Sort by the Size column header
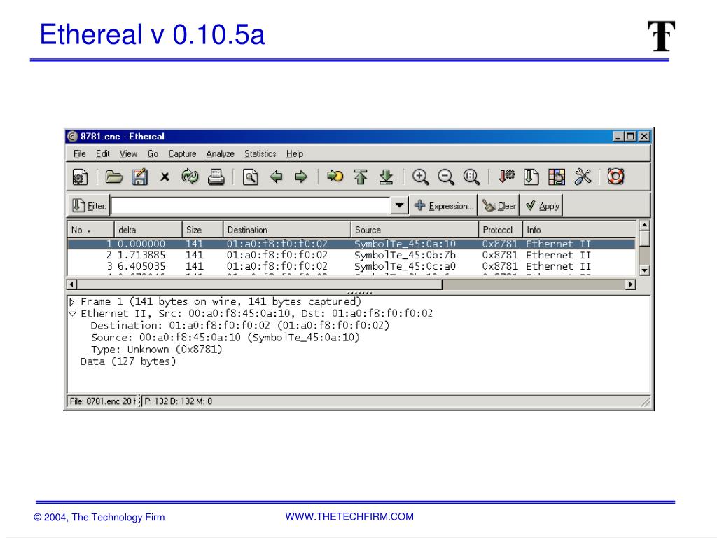717x538 pixels. point(202,230)
